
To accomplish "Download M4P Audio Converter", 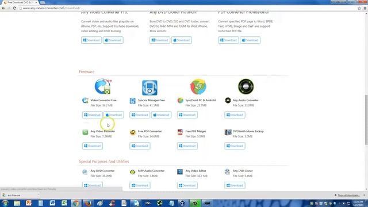I will tap(140, 185).
